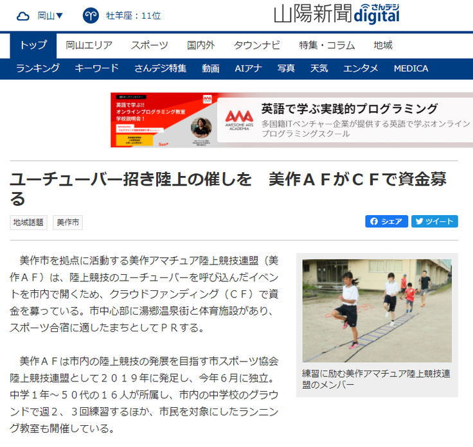The width and height of the screenshot is (473, 447).
Task: Share the article on Facebook
Action: point(387,222)
